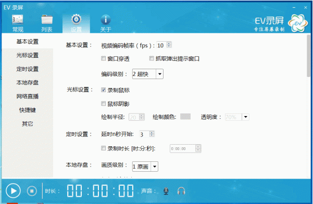Open the 常规 tab
Screen dimensions: 313x204
pos(18,23)
